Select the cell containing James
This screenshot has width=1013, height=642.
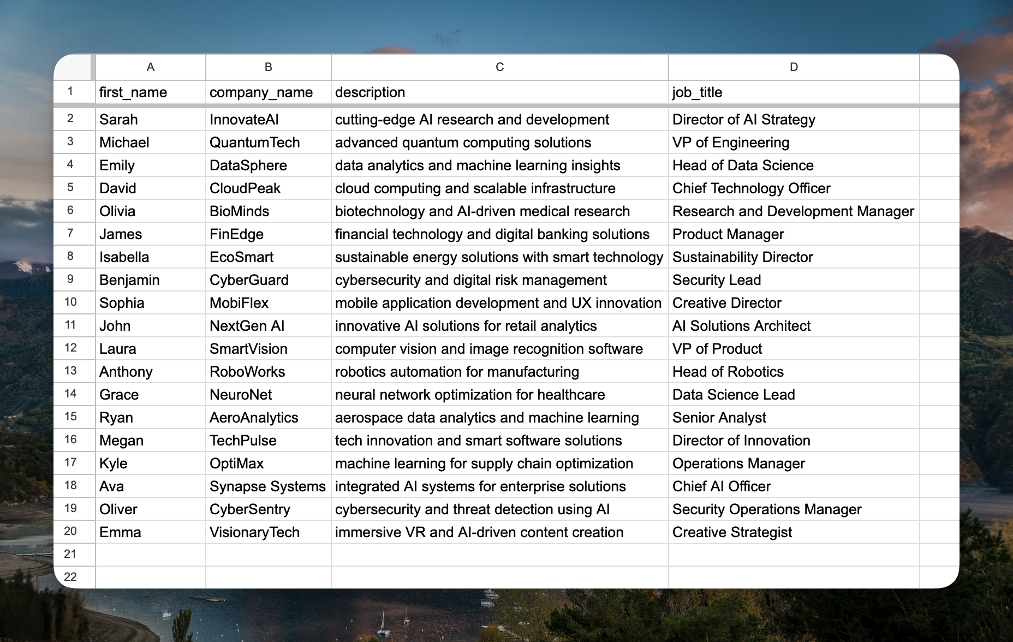coord(151,234)
